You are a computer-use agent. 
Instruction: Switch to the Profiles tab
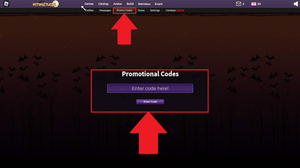(89, 10)
